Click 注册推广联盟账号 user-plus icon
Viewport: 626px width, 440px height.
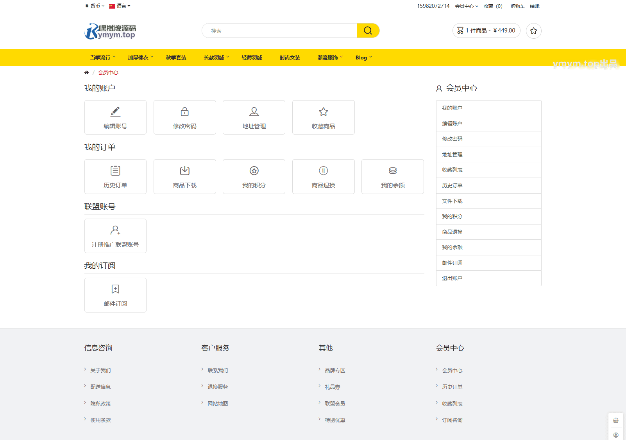115,230
